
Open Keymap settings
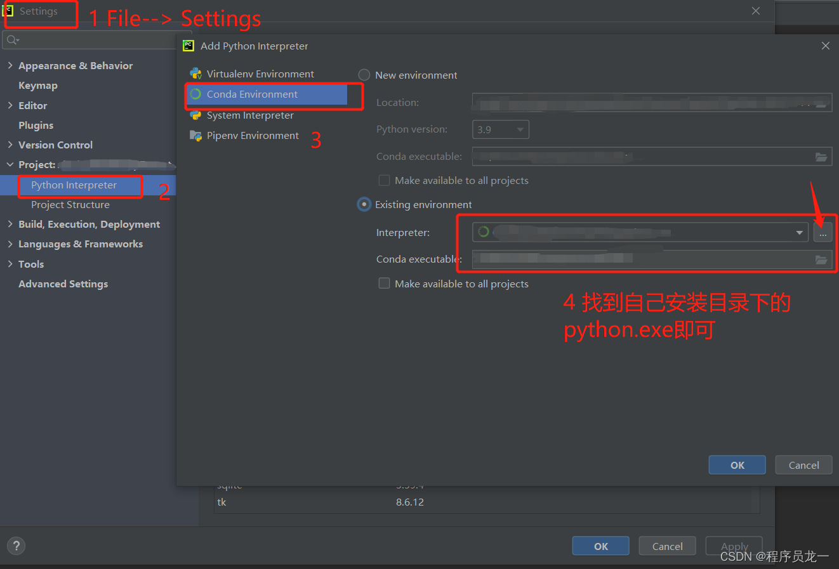click(38, 85)
